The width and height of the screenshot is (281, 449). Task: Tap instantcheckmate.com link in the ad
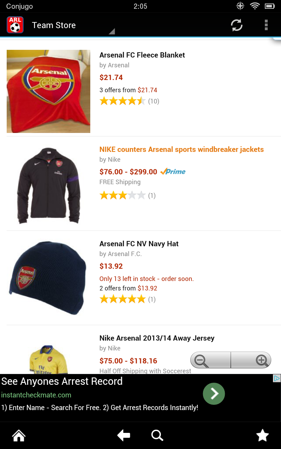click(x=36, y=394)
